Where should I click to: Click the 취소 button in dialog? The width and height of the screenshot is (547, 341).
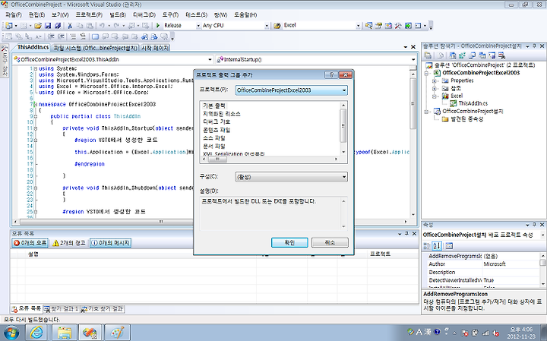[x=330, y=242]
